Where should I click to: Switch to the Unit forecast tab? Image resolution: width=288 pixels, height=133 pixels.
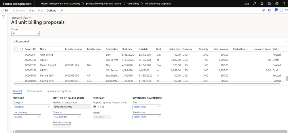pyautogui.click(x=34, y=91)
